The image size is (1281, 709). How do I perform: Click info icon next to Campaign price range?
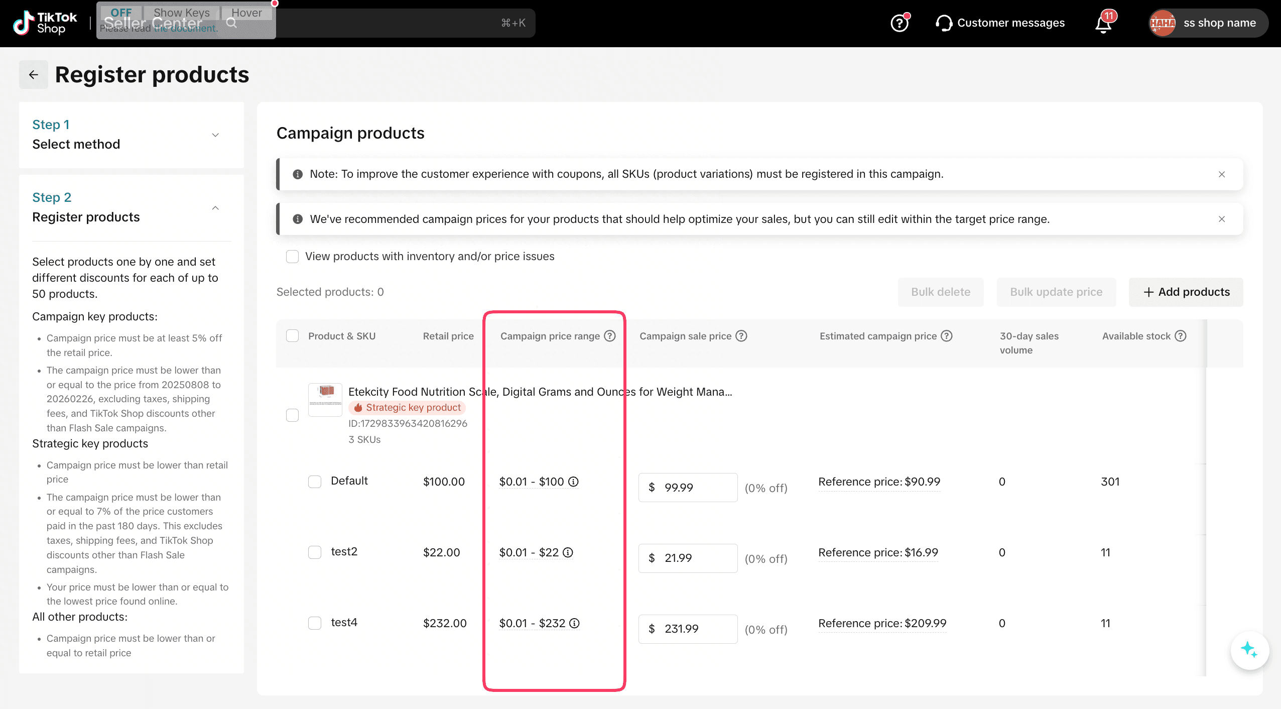click(610, 336)
